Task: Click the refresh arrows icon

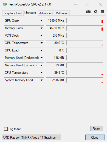Action: coord(95,12)
